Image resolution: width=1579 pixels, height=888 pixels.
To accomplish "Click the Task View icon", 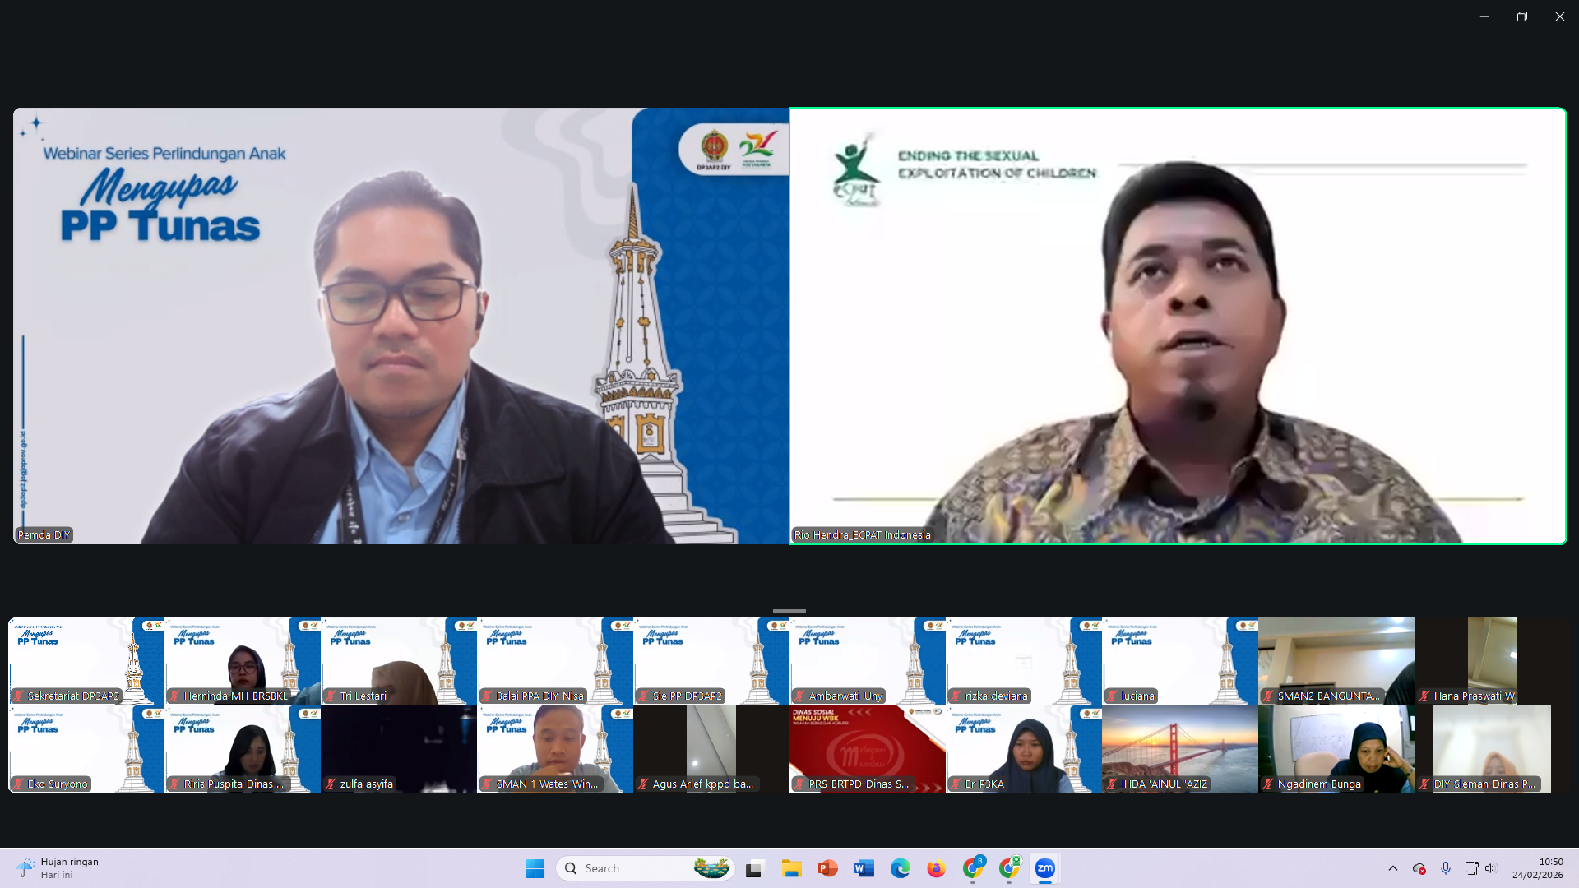I will (754, 868).
